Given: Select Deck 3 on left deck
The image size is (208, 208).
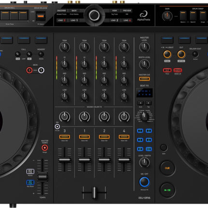Looking at the screenshot, I should (x=30, y=70).
